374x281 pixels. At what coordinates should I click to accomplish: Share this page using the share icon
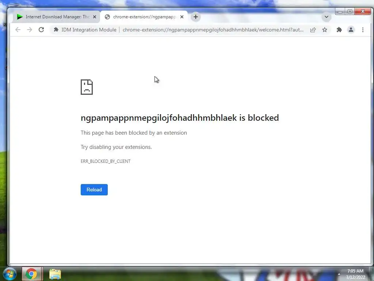coord(313,30)
